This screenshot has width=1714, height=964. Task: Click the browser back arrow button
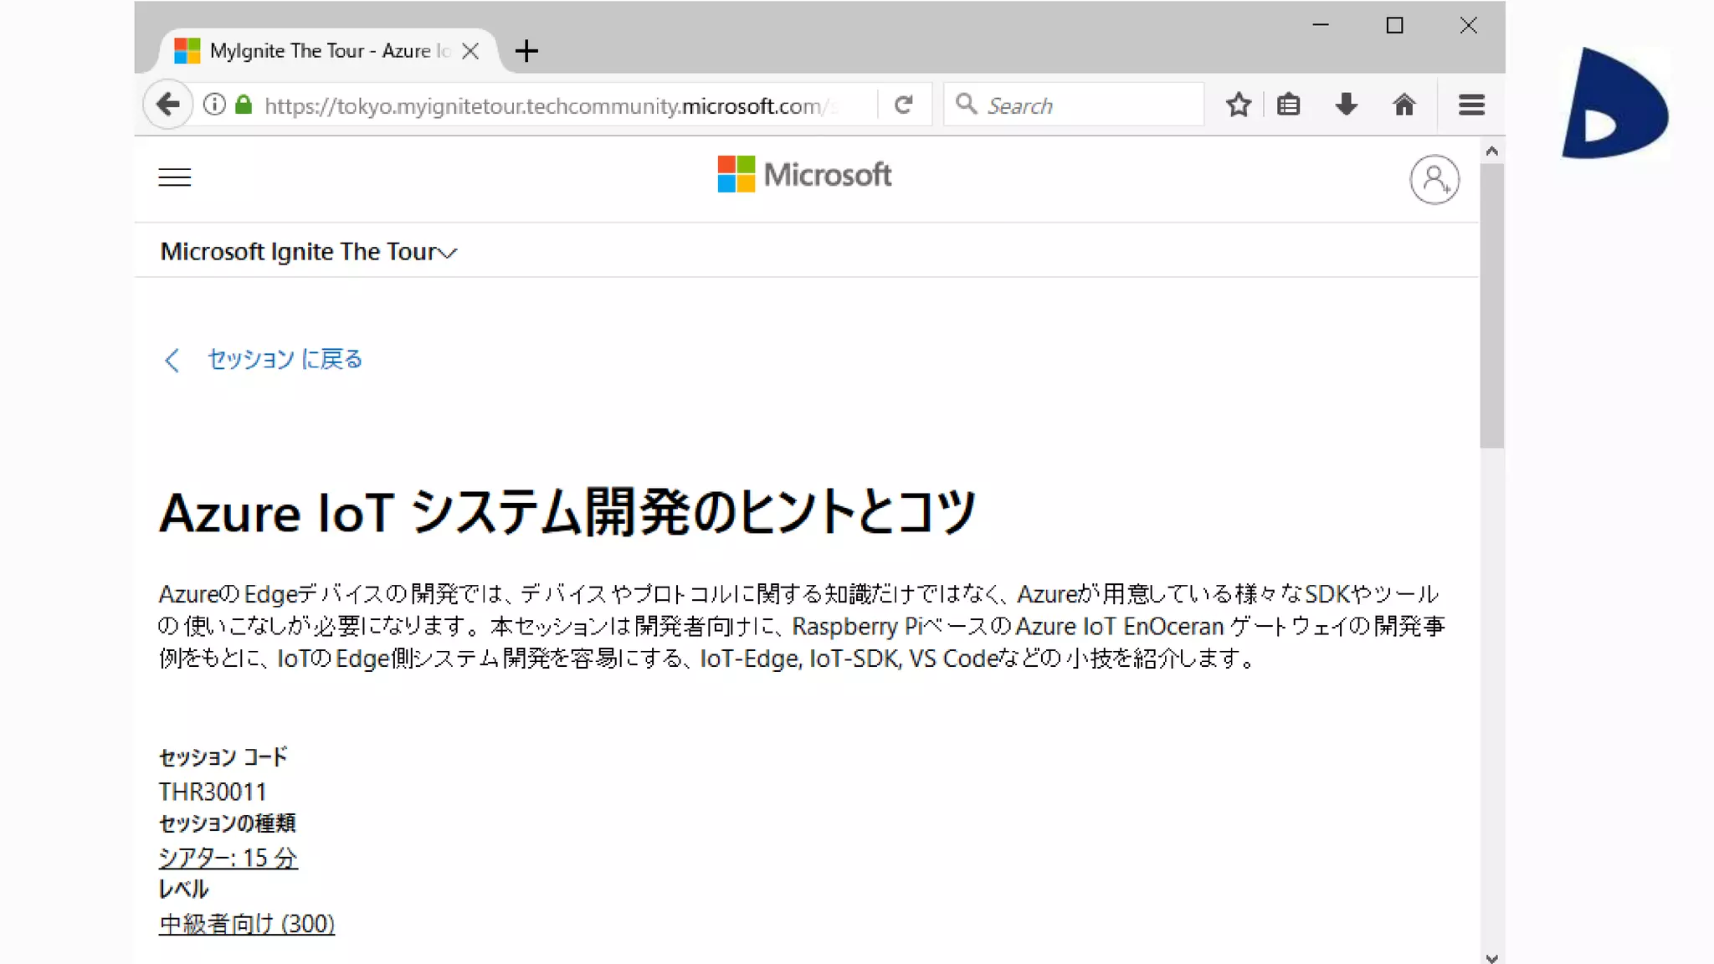[x=168, y=105]
